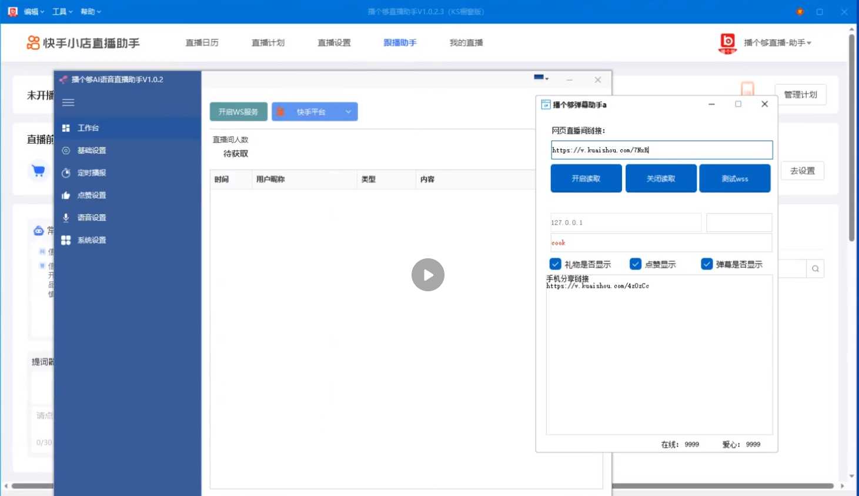Click the app icon in top-left title bar

[13, 11]
